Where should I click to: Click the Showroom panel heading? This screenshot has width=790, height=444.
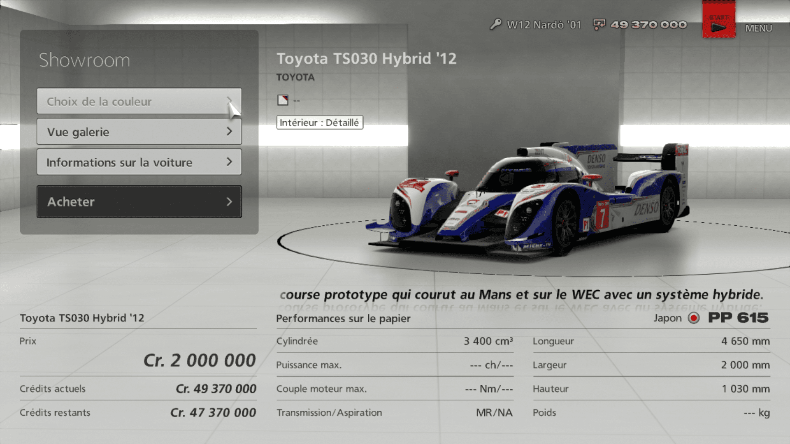click(84, 60)
